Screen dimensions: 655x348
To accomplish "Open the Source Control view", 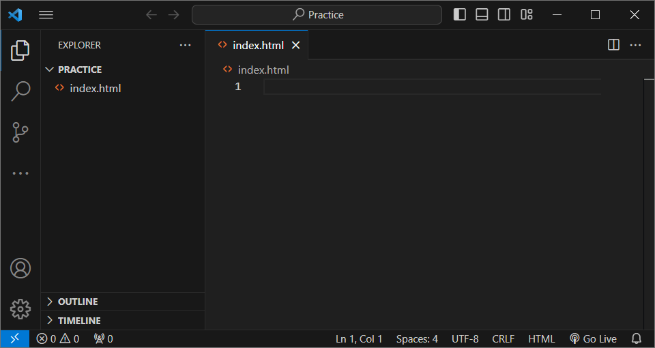I will (x=20, y=132).
